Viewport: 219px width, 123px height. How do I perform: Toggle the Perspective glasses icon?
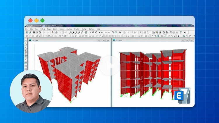pyautogui.click(x=102, y=32)
